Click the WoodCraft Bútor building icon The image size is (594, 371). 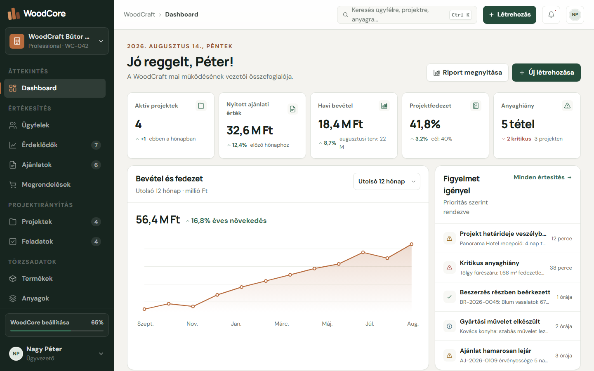tap(17, 41)
